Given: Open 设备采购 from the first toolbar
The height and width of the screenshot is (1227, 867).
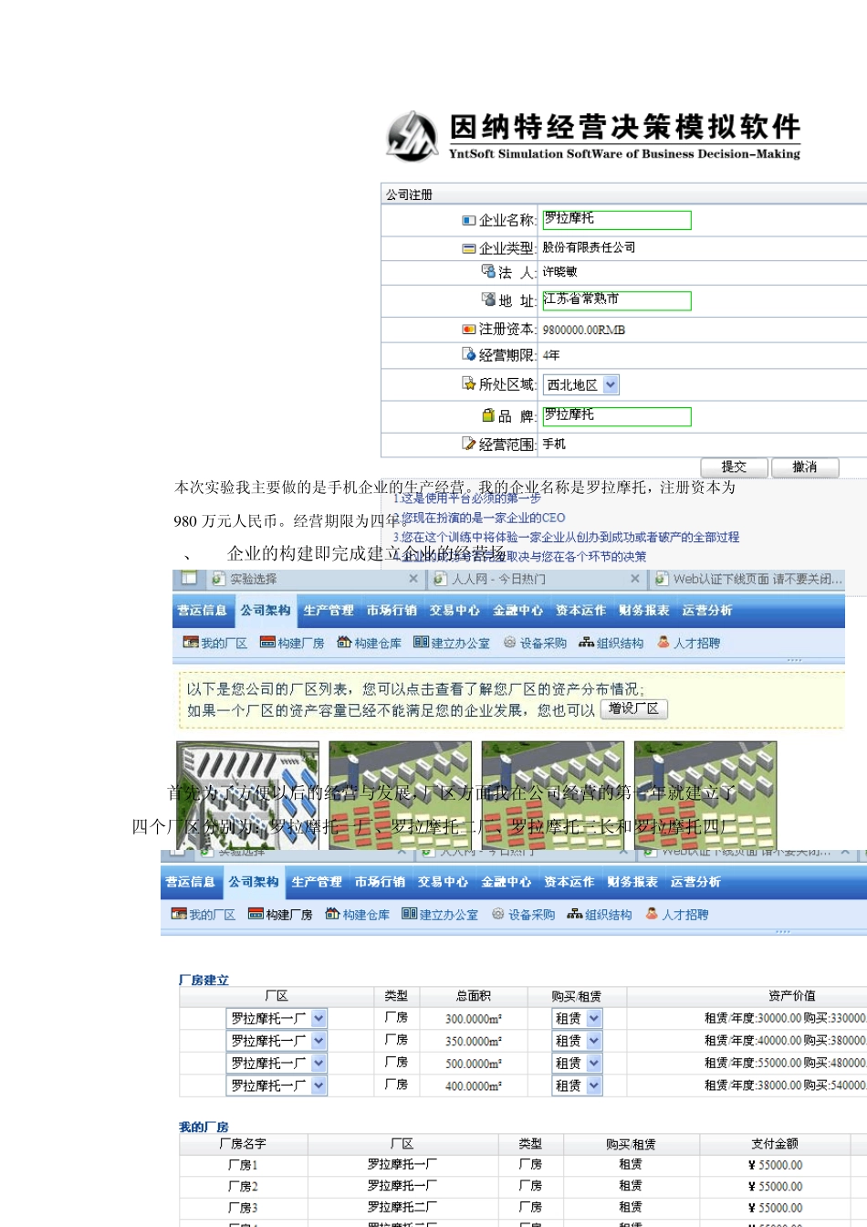Looking at the screenshot, I should point(535,643).
